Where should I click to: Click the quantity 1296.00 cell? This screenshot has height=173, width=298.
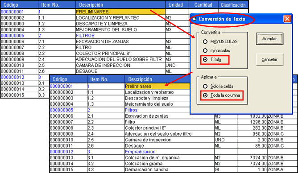pyautogui.click(x=252, y=122)
